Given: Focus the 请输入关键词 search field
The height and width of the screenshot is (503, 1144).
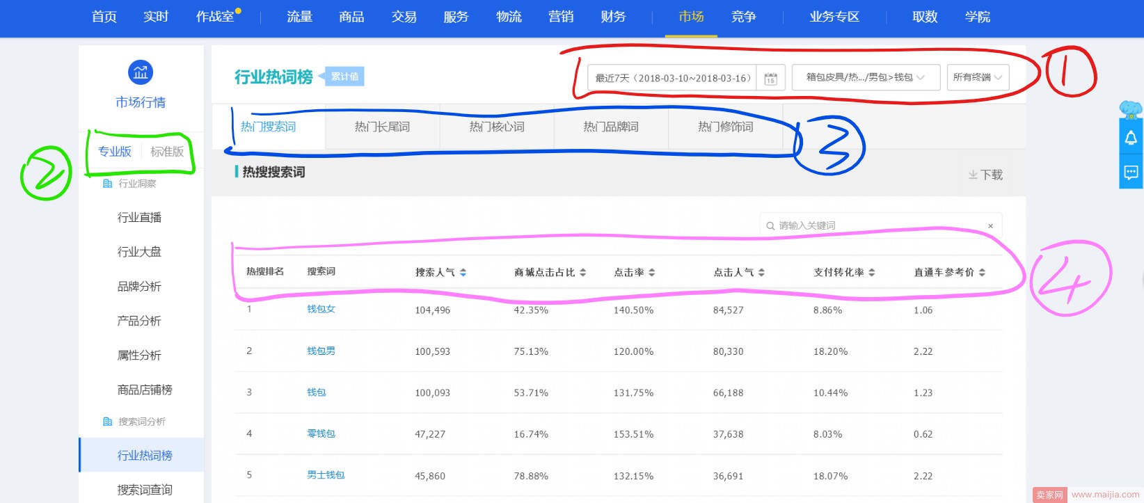Looking at the screenshot, I should (881, 225).
